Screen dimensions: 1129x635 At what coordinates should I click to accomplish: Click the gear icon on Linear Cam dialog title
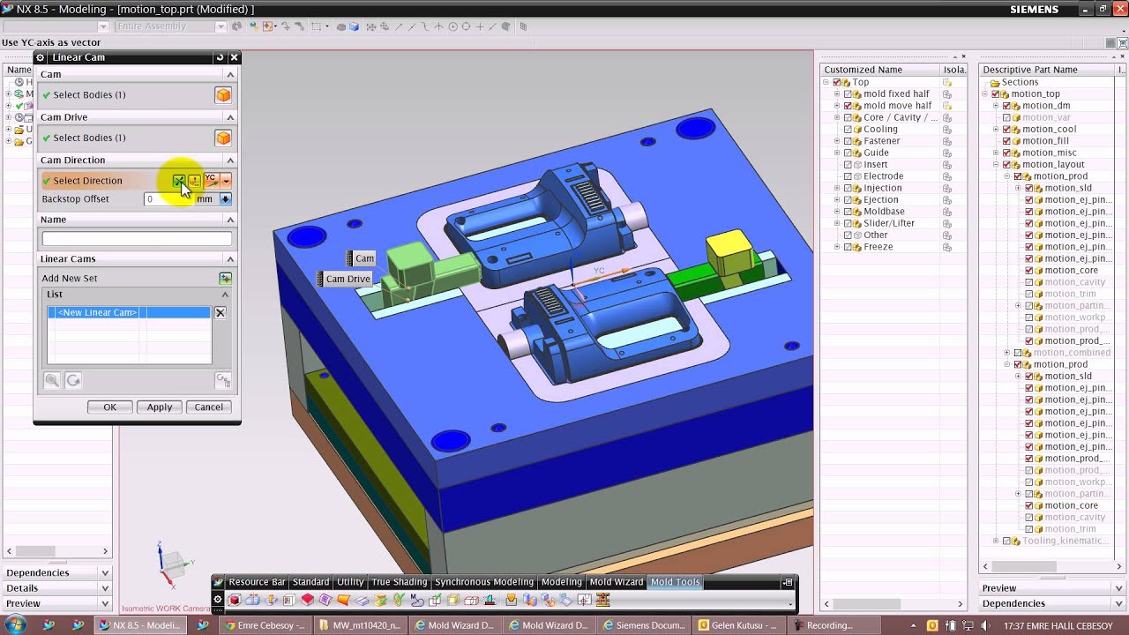coord(41,57)
